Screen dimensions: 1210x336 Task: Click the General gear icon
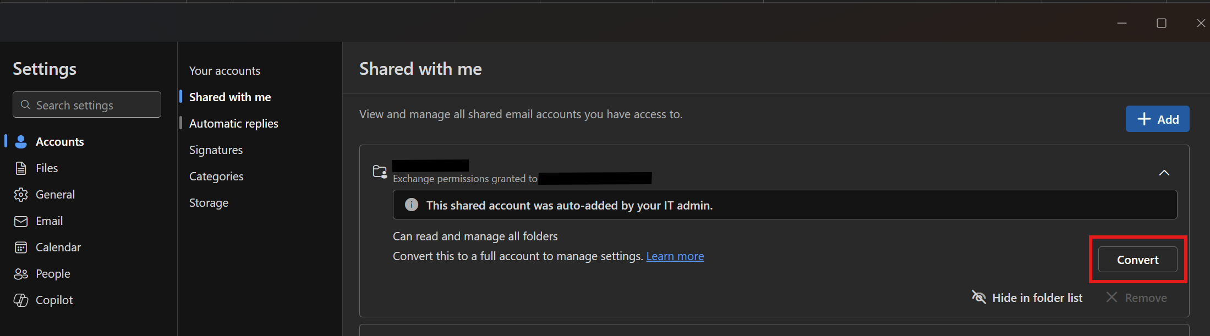pyautogui.click(x=21, y=195)
